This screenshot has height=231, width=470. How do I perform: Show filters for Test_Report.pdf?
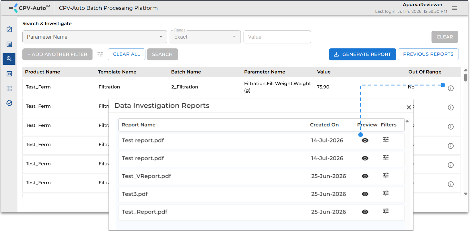(386, 211)
